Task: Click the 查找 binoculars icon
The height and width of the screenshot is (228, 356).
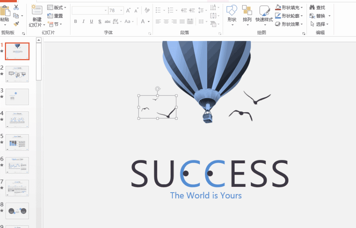Action: click(312, 8)
